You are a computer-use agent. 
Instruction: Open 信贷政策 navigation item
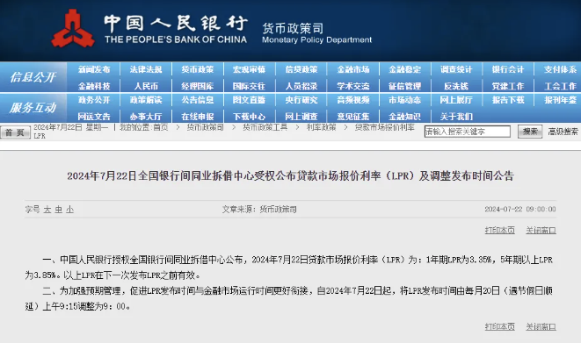click(x=301, y=69)
